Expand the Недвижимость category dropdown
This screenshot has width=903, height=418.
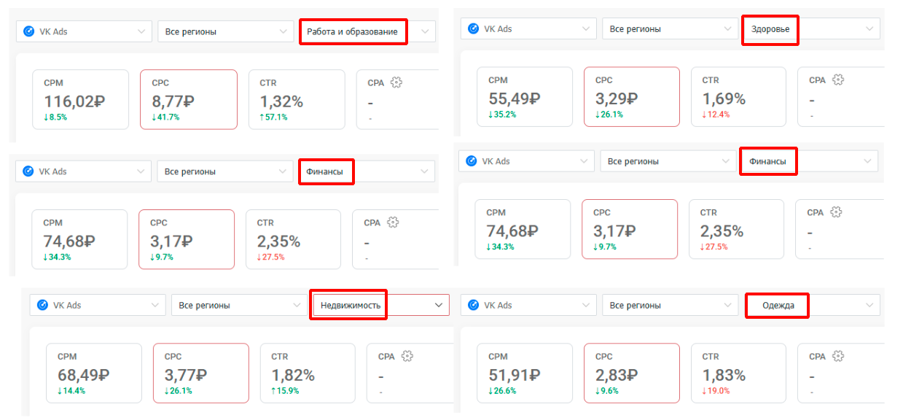coord(381,305)
